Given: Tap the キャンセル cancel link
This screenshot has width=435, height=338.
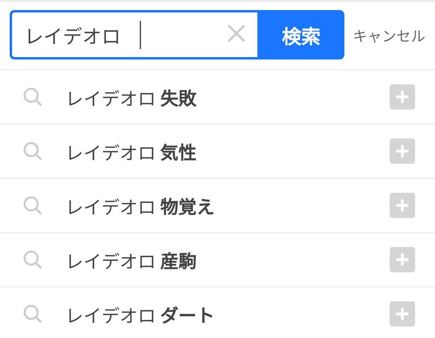Looking at the screenshot, I should click(x=389, y=36).
